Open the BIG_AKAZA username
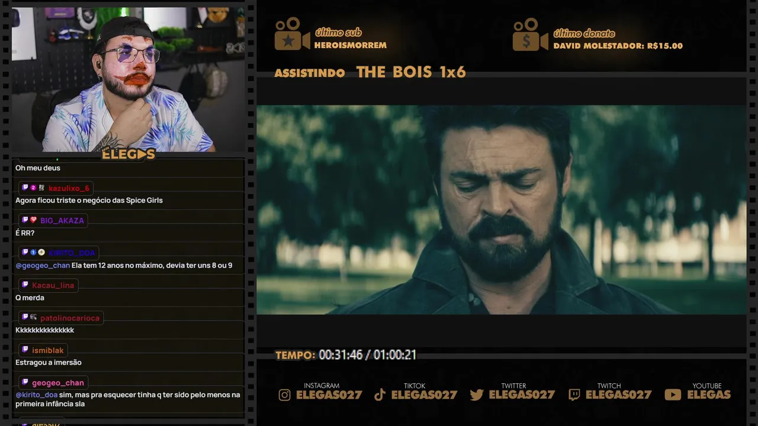The width and height of the screenshot is (758, 426). (x=62, y=221)
